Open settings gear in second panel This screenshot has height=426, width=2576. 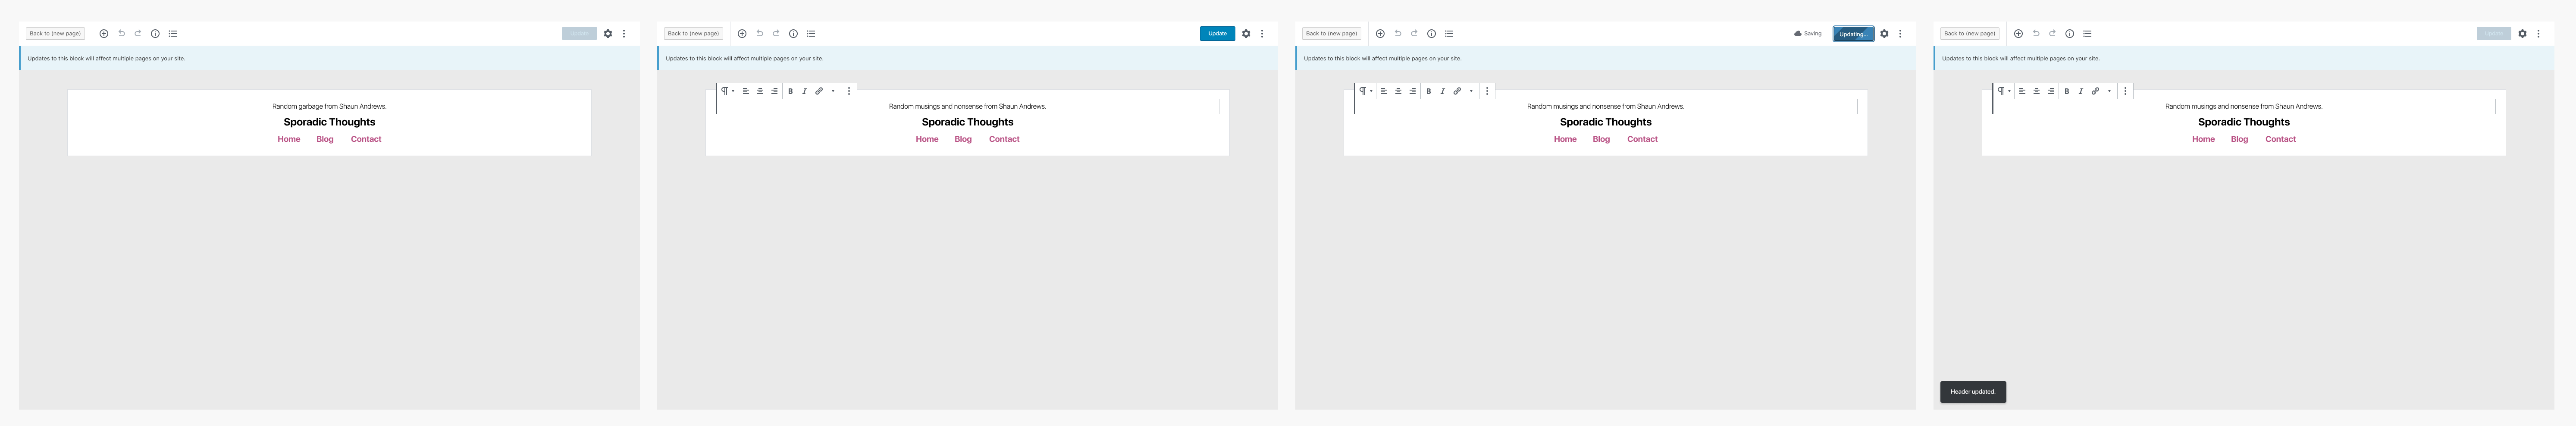[x=1246, y=34]
